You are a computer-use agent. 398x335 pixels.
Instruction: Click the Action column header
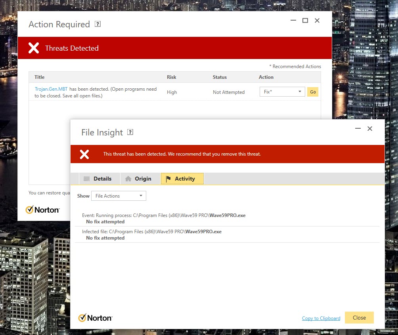point(266,77)
